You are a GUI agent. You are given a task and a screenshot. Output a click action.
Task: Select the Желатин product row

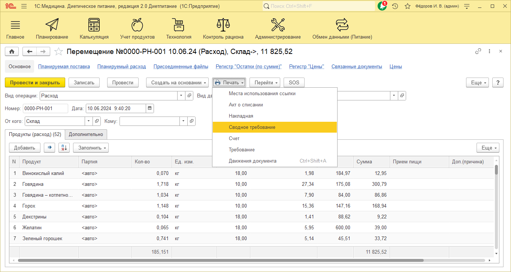click(251, 227)
